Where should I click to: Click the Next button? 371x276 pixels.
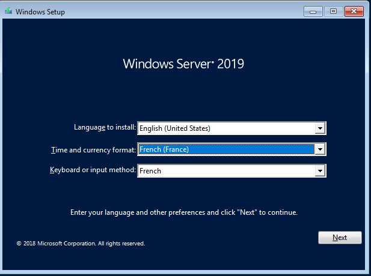click(x=340, y=238)
